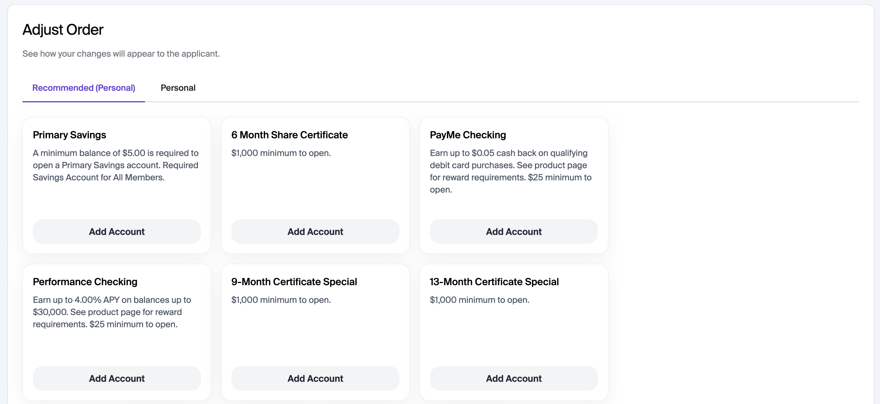The width and height of the screenshot is (880, 404).
Task: Click the Performance Checking card title
Action: coord(85,282)
